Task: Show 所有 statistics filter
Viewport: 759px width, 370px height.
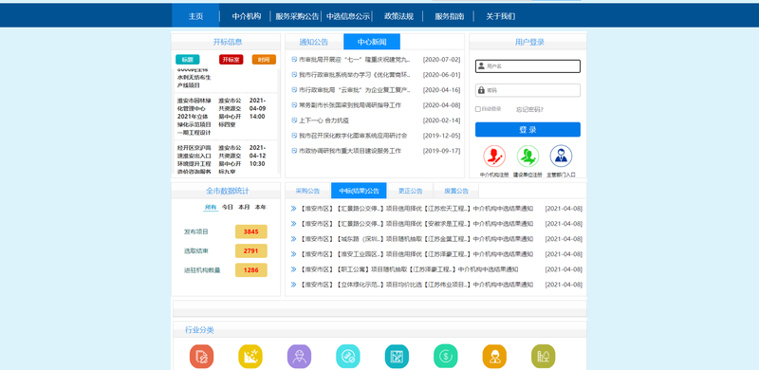Action: [x=211, y=207]
